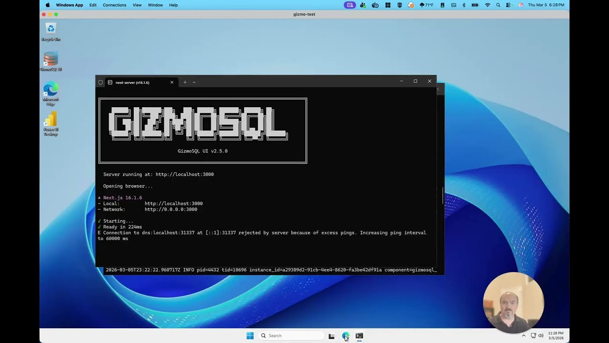The image size is (609, 343).
Task: Open Microsoft Edge in the taskbar
Action: [x=345, y=336]
